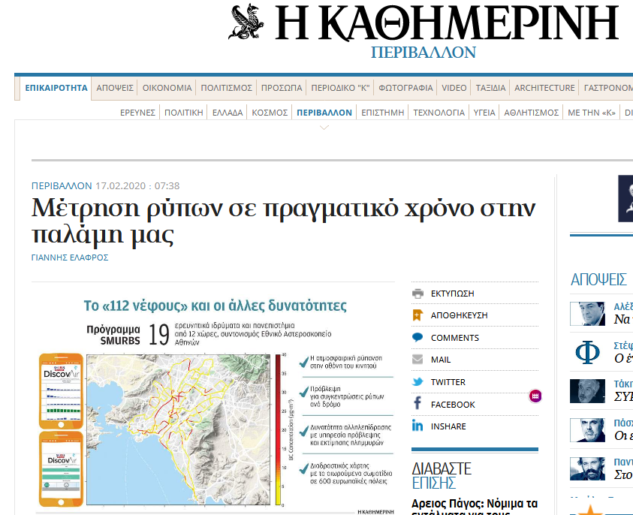Select ΚΟΣΜΟΣ in the submenu

pos(270,113)
